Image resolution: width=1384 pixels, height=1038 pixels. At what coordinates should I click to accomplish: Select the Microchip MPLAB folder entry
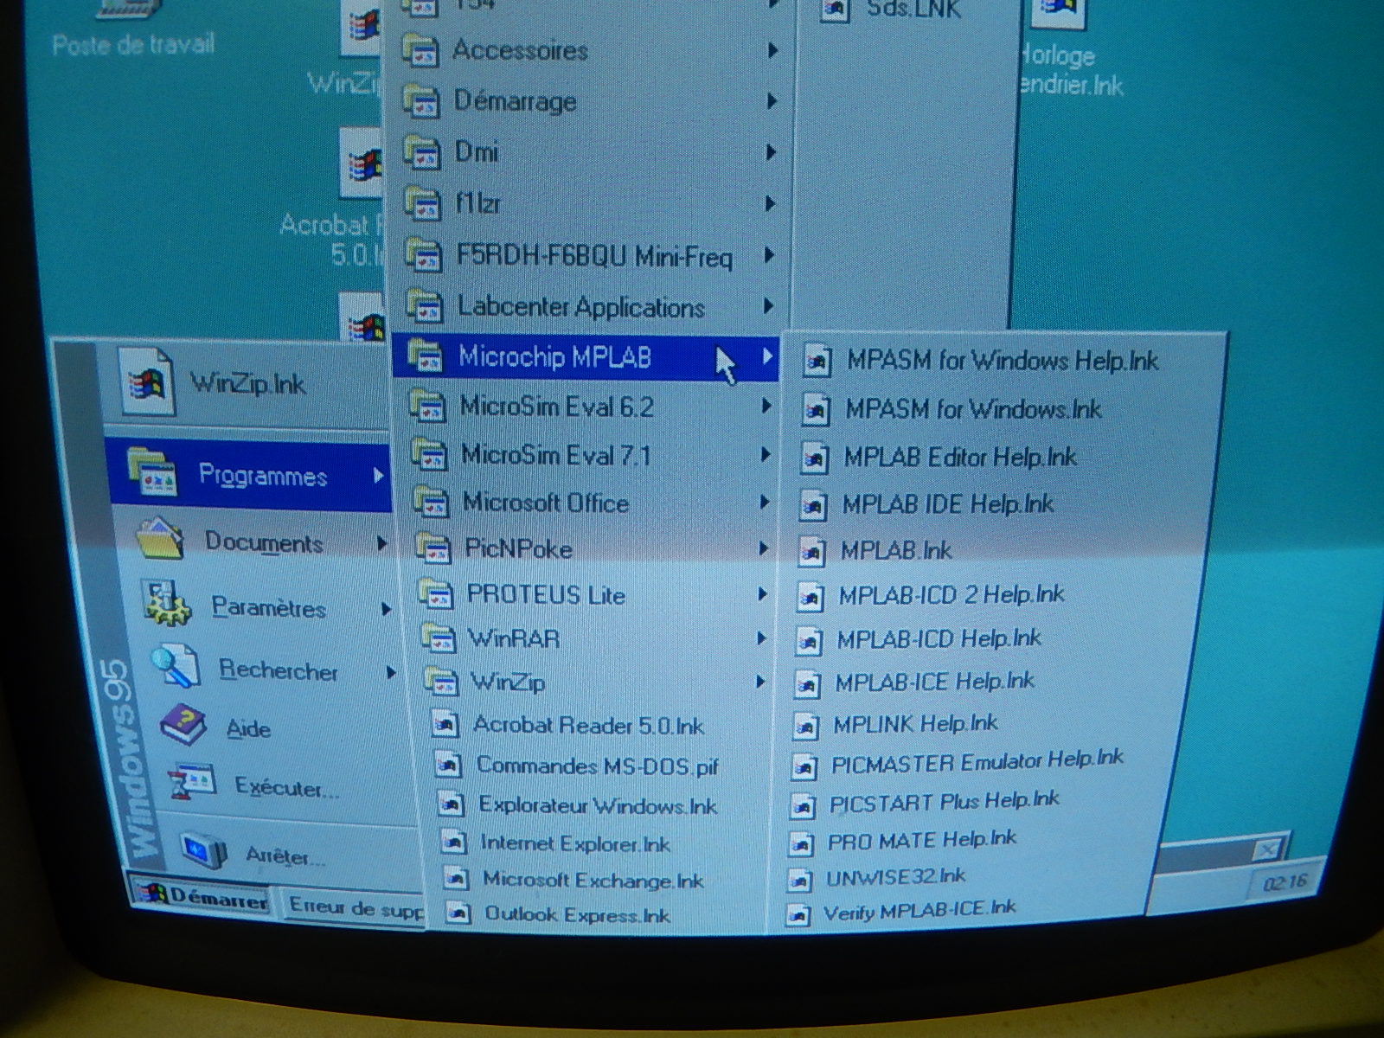(586, 356)
